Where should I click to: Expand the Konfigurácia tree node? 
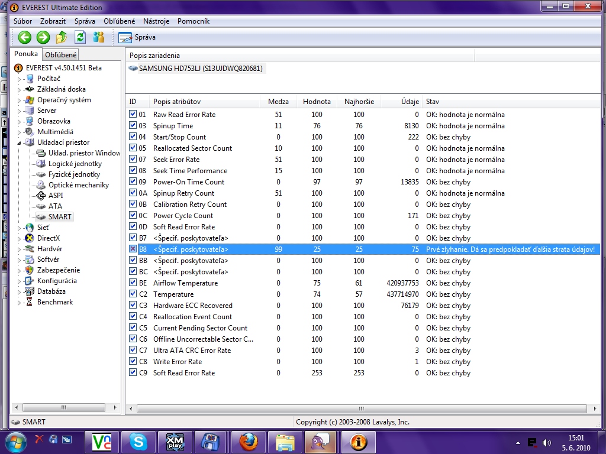tap(19, 281)
